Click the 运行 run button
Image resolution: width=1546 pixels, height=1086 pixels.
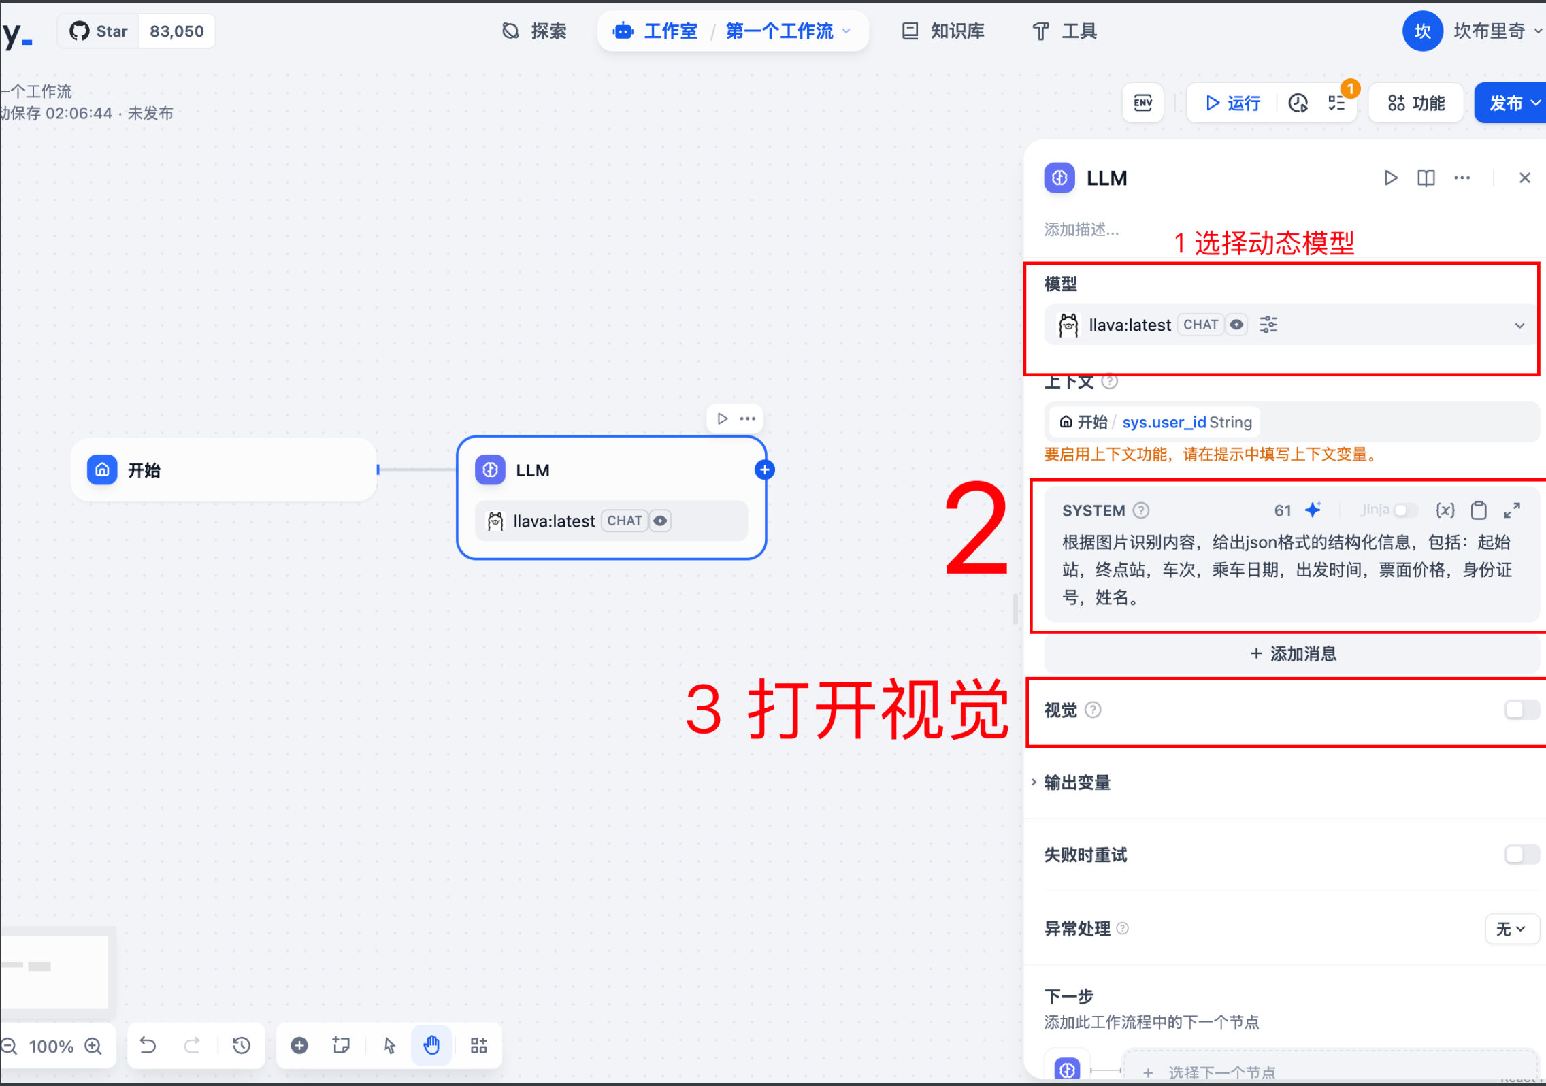click(1232, 103)
